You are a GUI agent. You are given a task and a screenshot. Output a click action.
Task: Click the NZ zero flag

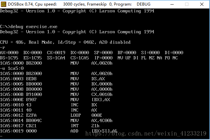click(151, 58)
